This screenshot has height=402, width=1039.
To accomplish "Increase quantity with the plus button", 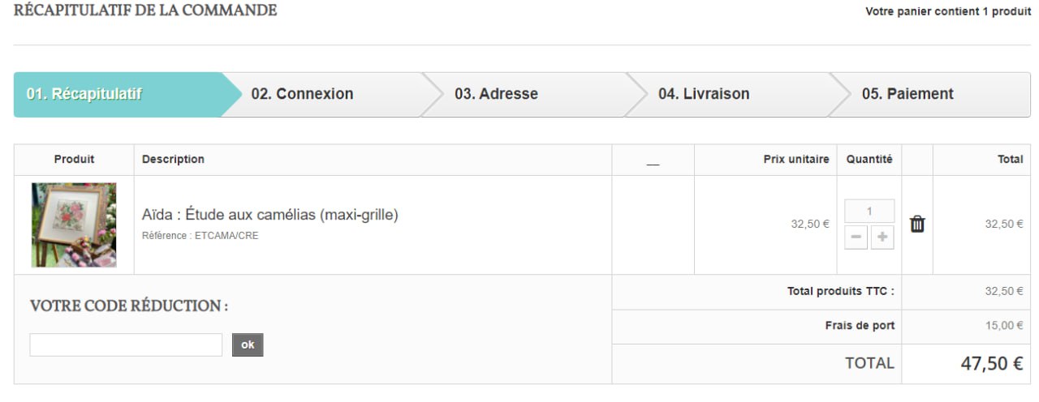I will [882, 238].
